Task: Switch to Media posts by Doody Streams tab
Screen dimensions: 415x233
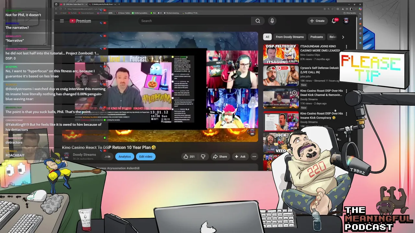Action: (102, 4)
